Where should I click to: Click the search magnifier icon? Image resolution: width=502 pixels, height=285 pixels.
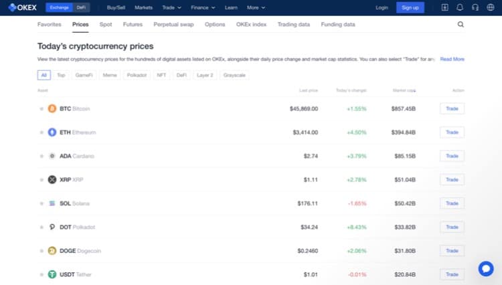(461, 24)
